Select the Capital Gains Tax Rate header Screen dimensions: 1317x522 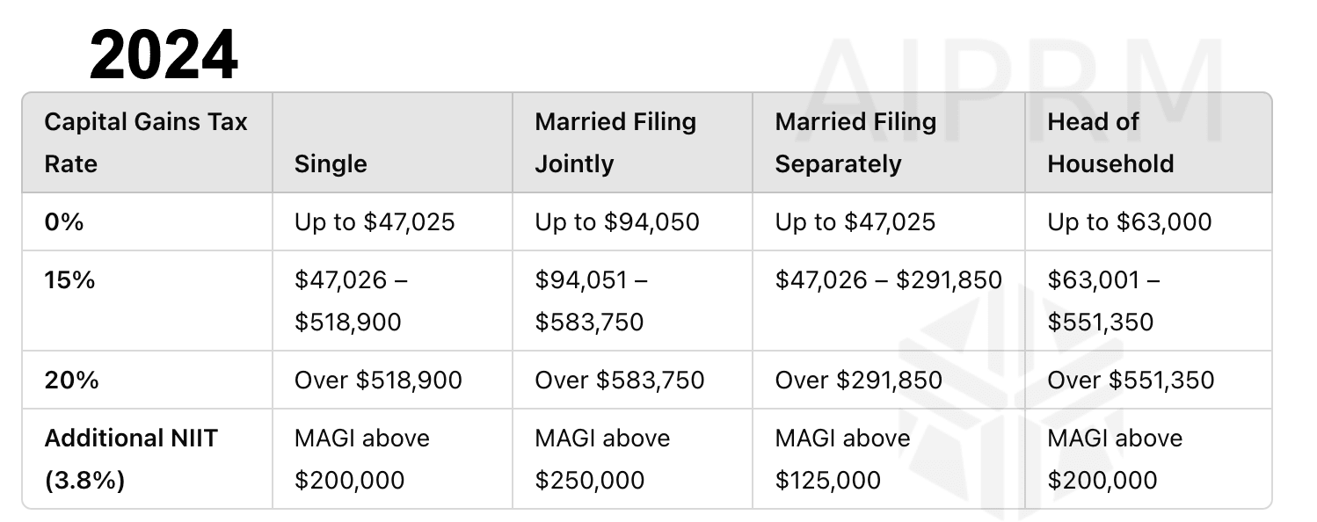[146, 142]
